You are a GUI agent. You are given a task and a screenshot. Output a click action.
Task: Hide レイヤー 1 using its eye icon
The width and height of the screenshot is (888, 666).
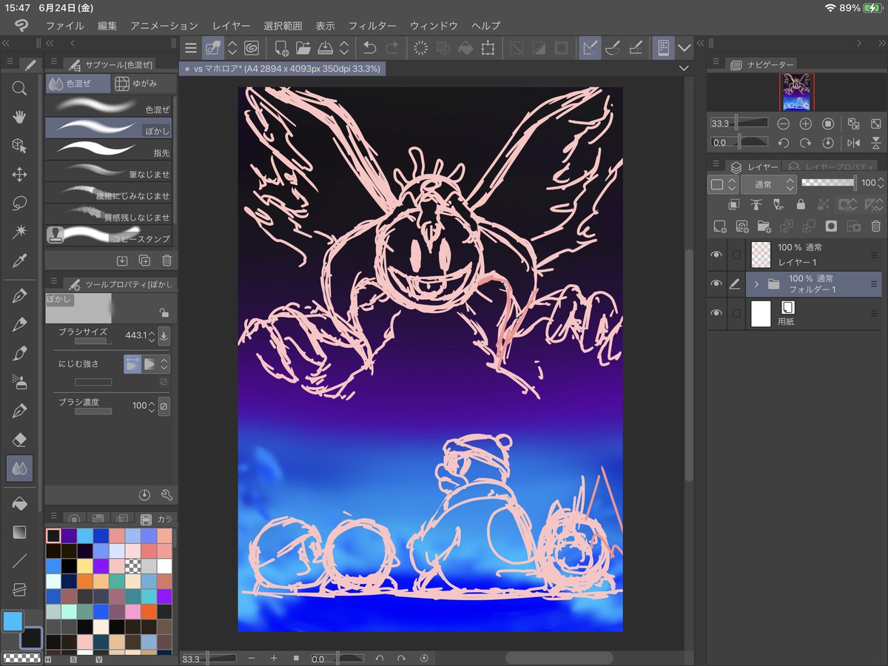tap(716, 255)
